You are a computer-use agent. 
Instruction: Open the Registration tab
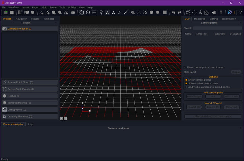[229, 19]
